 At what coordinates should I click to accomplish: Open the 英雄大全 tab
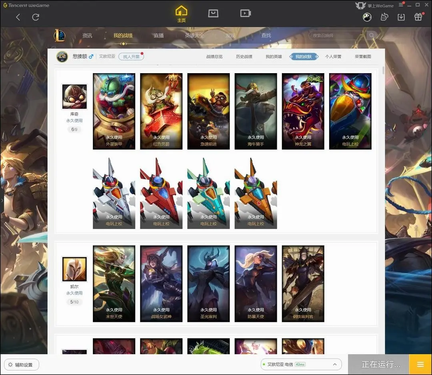pyautogui.click(x=194, y=36)
